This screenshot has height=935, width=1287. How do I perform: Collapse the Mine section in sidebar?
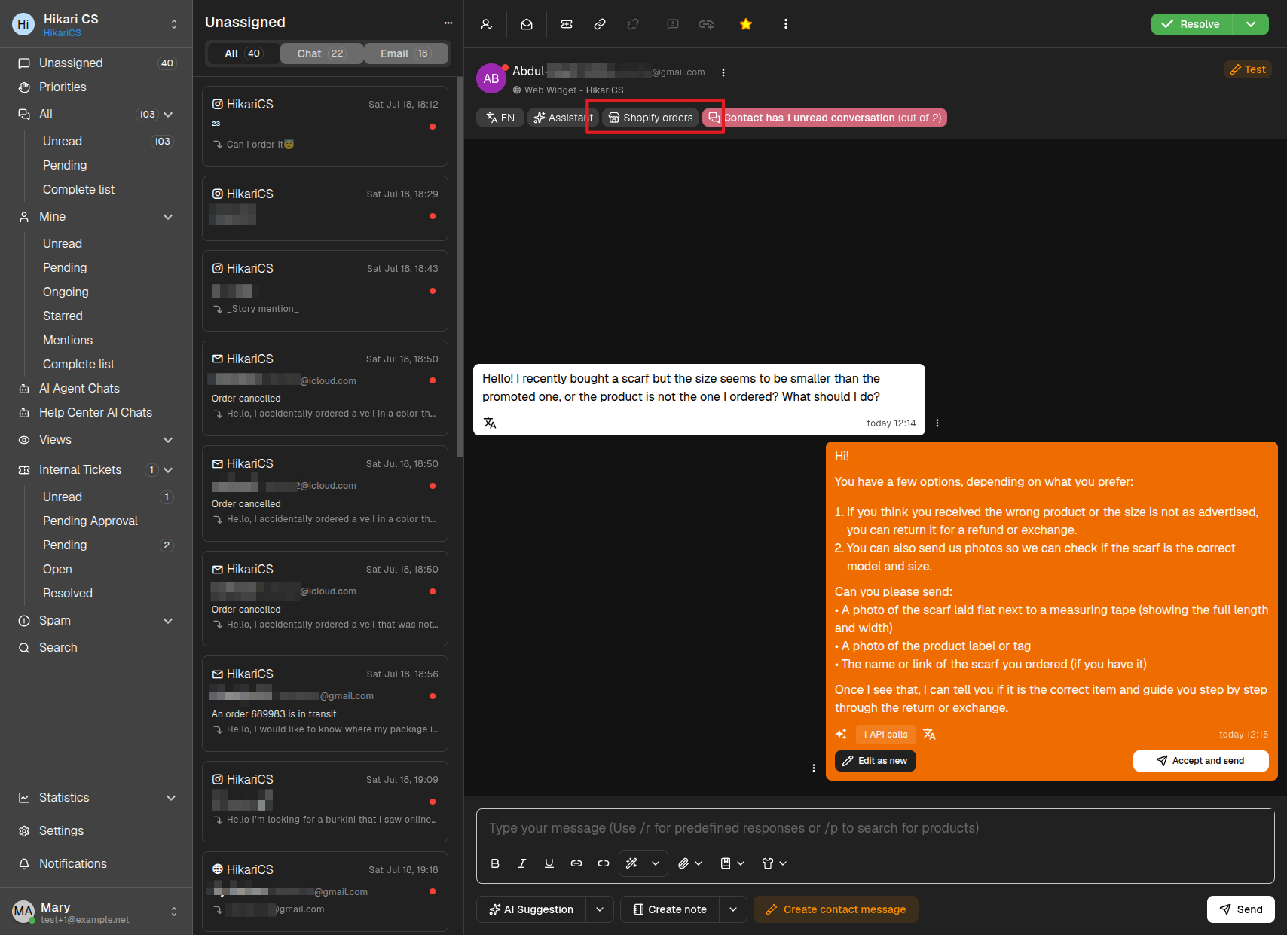[168, 217]
